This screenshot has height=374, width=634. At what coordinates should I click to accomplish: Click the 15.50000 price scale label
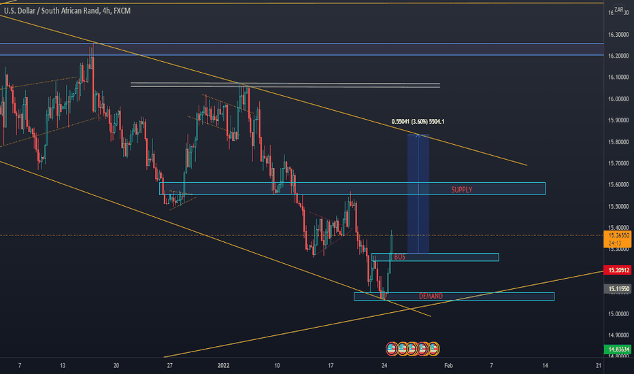[618, 206]
